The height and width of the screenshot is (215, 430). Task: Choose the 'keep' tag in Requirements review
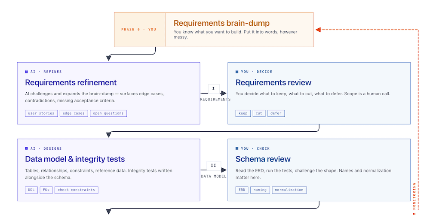click(x=243, y=113)
